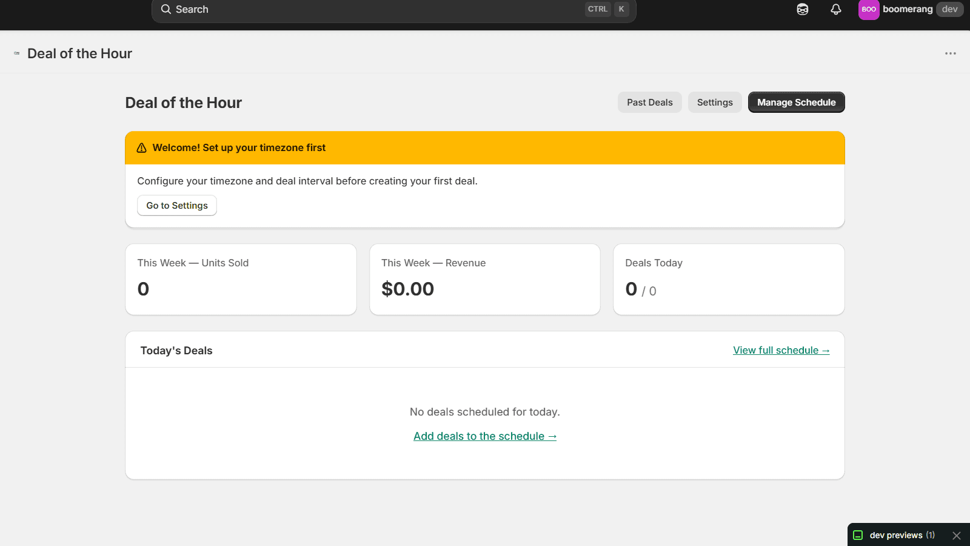The image size is (970, 546).
Task: Open the Settings page
Action: coord(715,103)
